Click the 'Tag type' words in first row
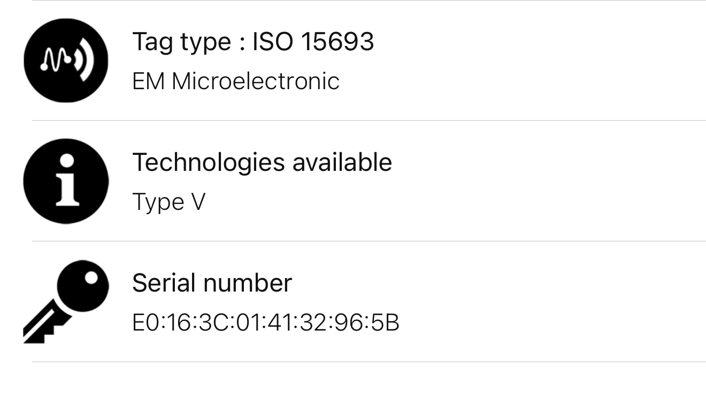This screenshot has width=706, height=416. coord(181,42)
